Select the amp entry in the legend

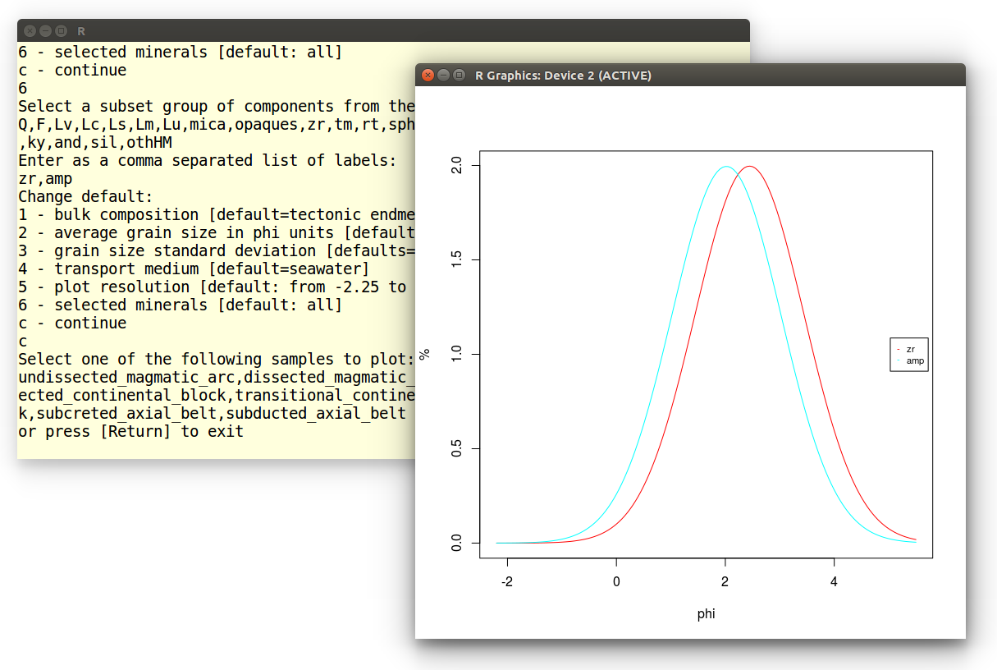click(x=914, y=360)
